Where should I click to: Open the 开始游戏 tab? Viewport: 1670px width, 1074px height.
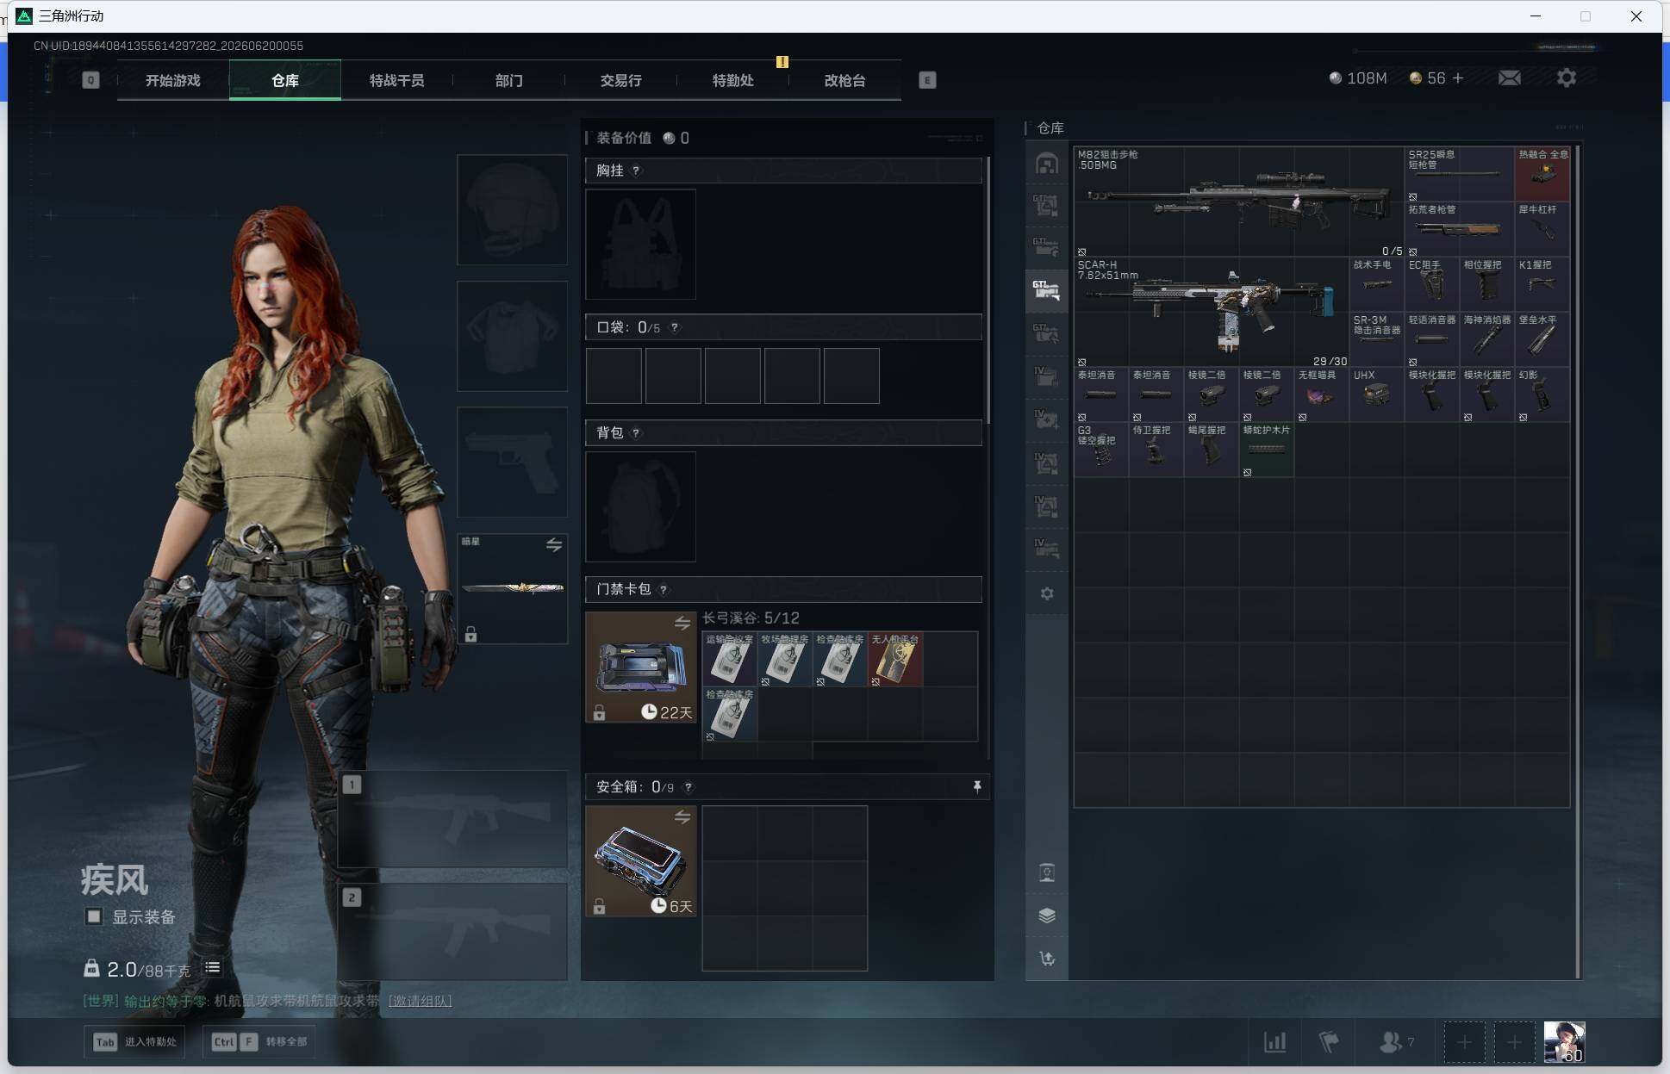coord(172,80)
